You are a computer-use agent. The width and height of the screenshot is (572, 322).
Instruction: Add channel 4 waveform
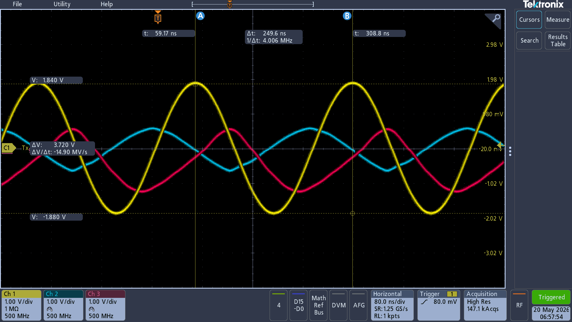click(x=279, y=305)
